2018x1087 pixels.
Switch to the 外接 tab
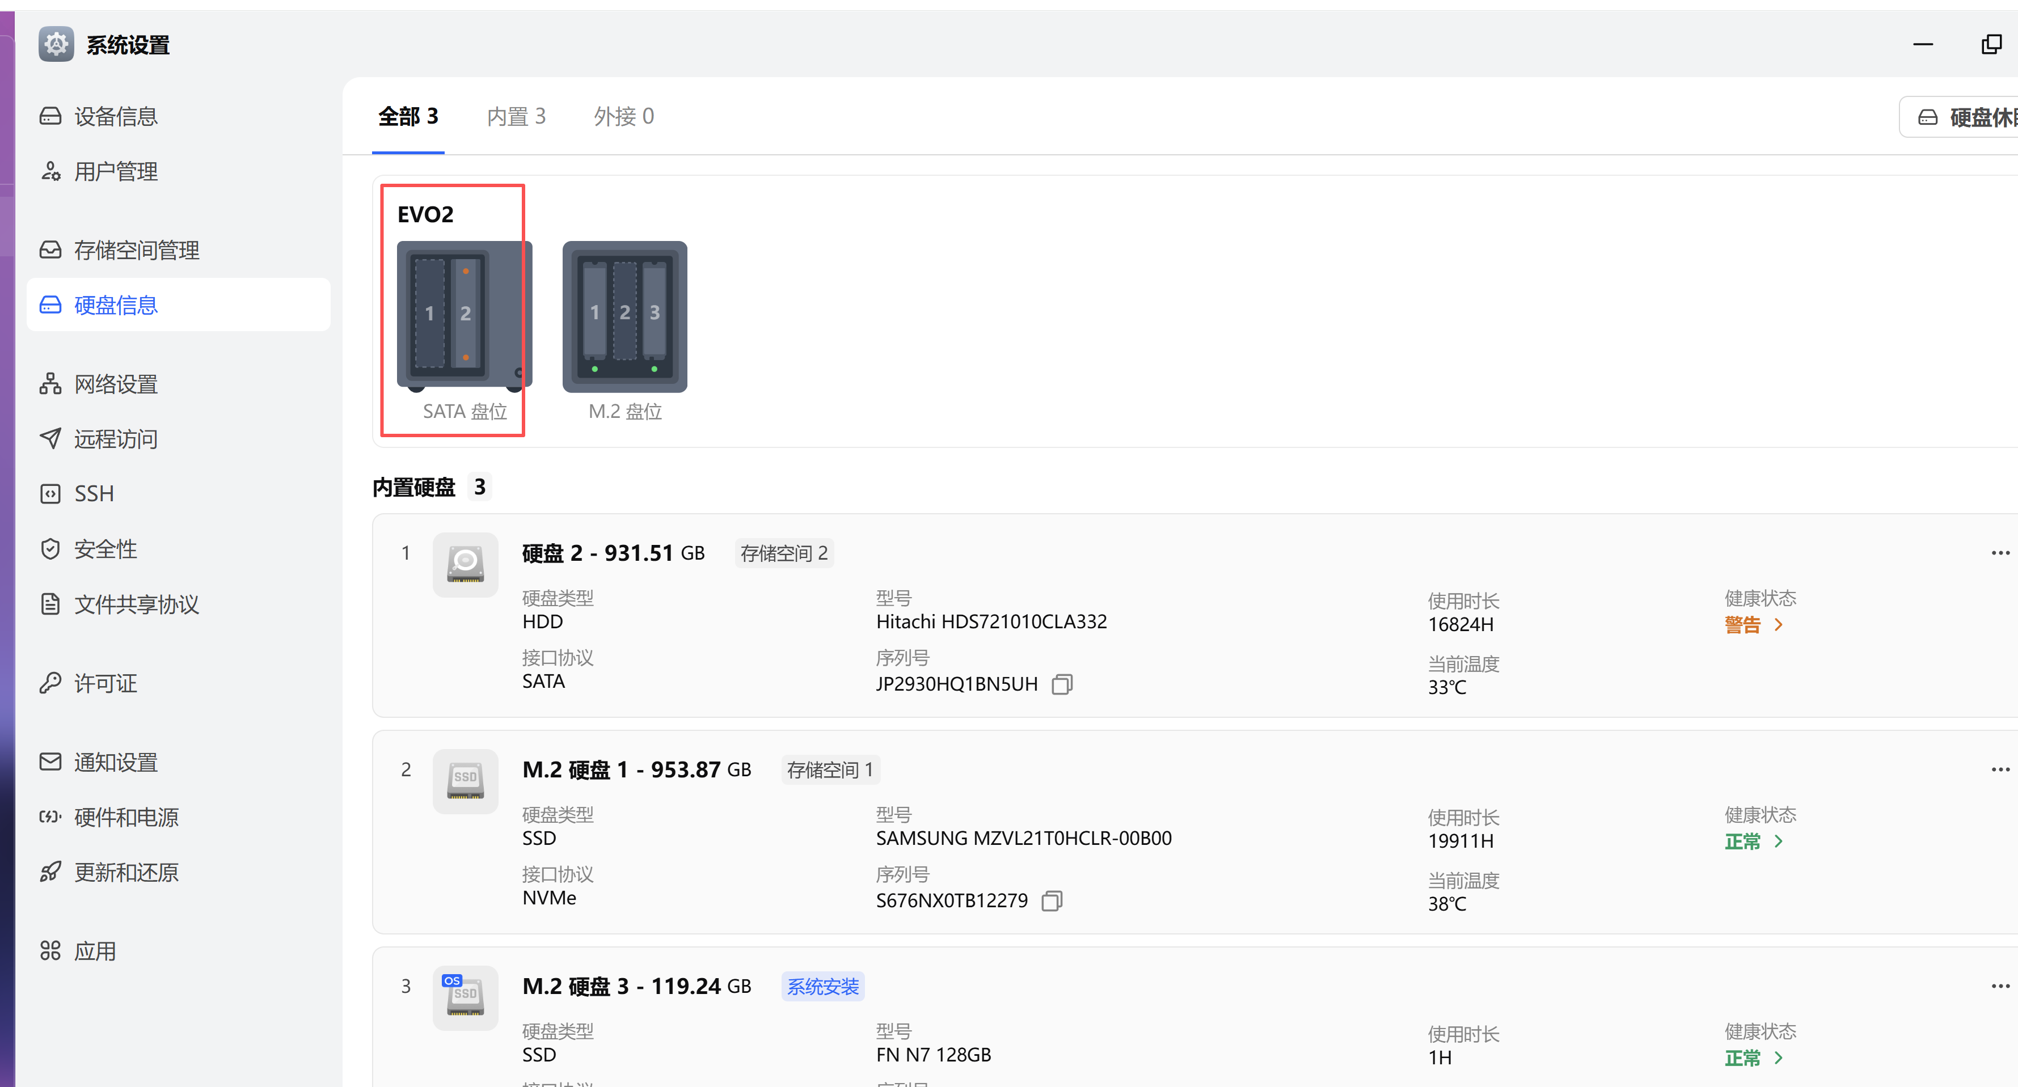(623, 116)
